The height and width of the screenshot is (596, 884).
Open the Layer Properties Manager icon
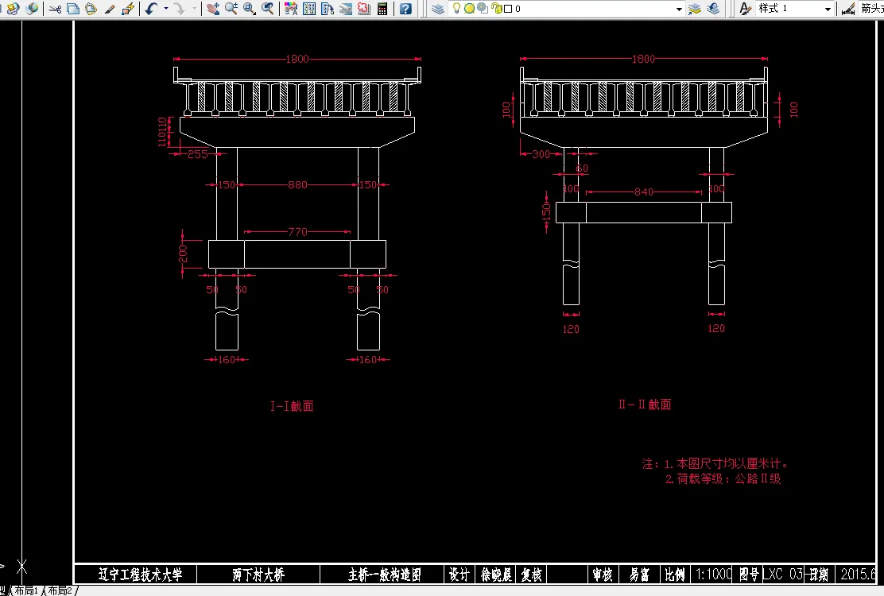438,9
